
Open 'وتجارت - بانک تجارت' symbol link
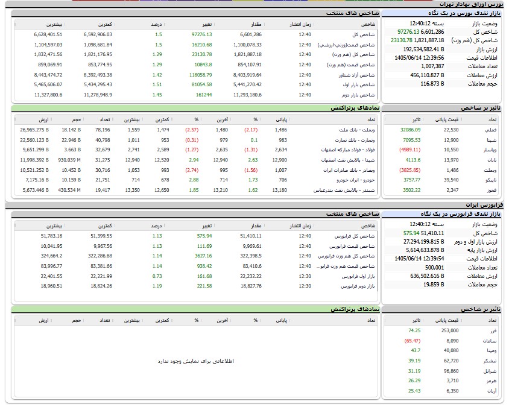(355, 140)
